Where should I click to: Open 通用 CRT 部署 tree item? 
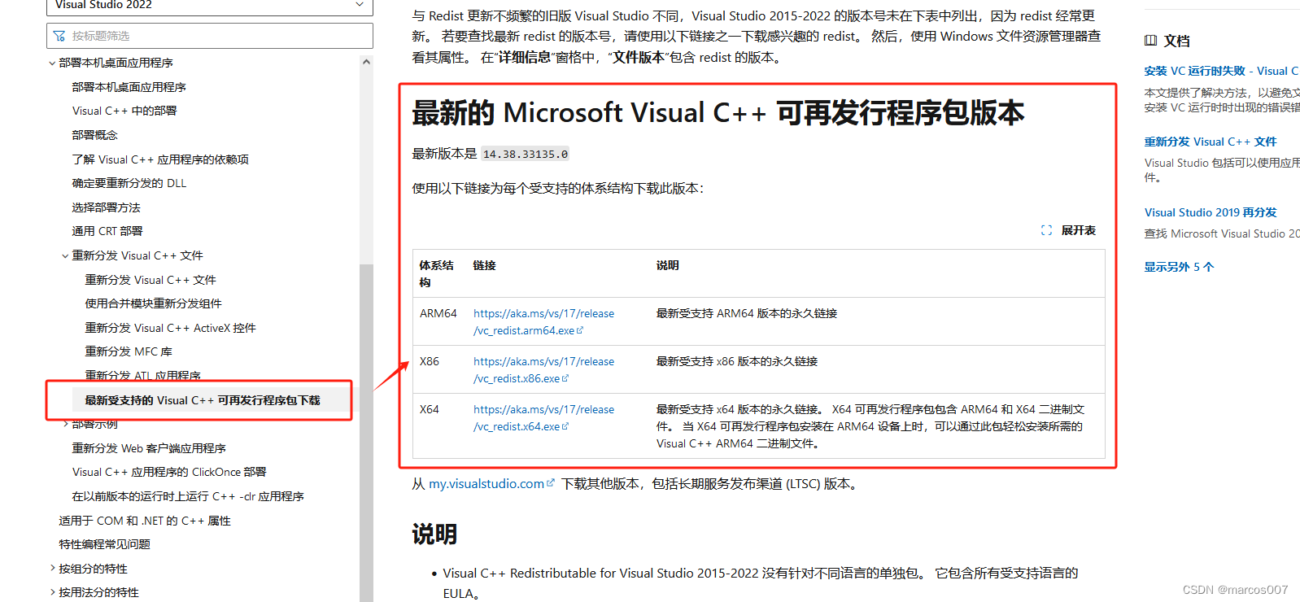107,231
